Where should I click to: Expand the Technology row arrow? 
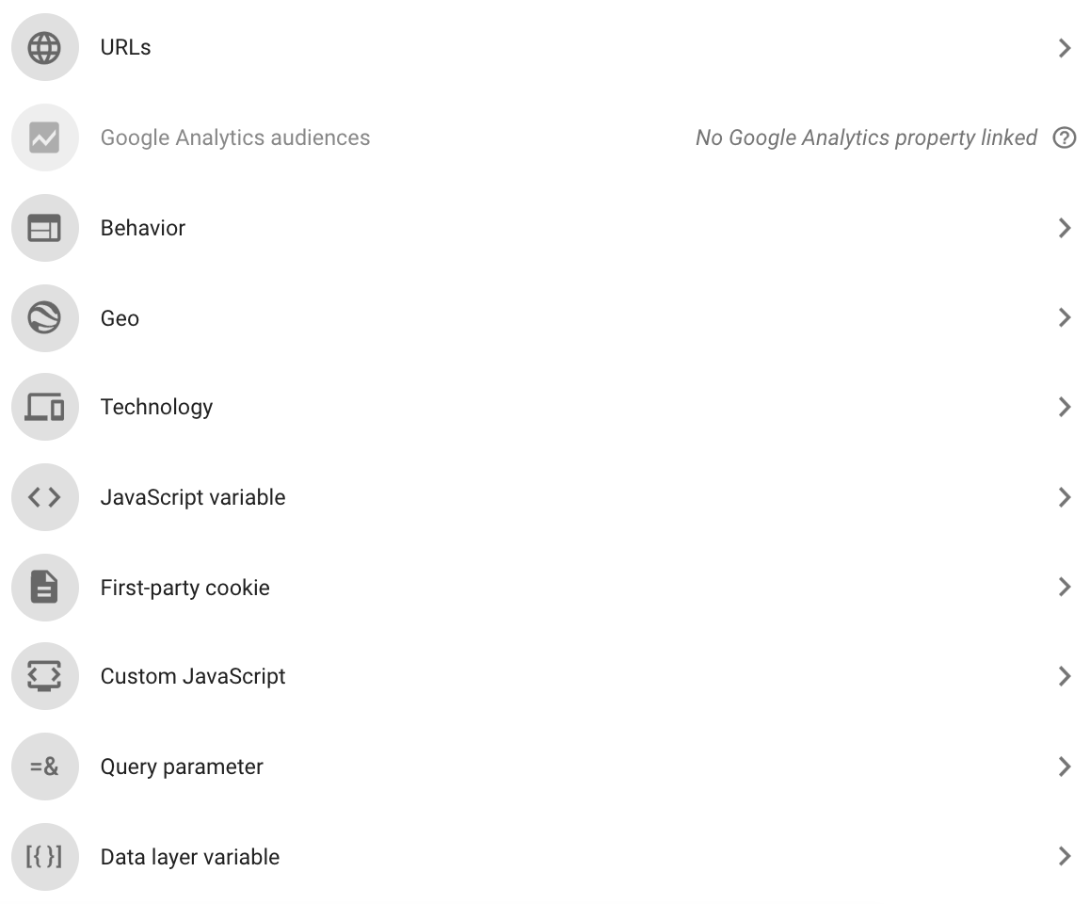1065,407
